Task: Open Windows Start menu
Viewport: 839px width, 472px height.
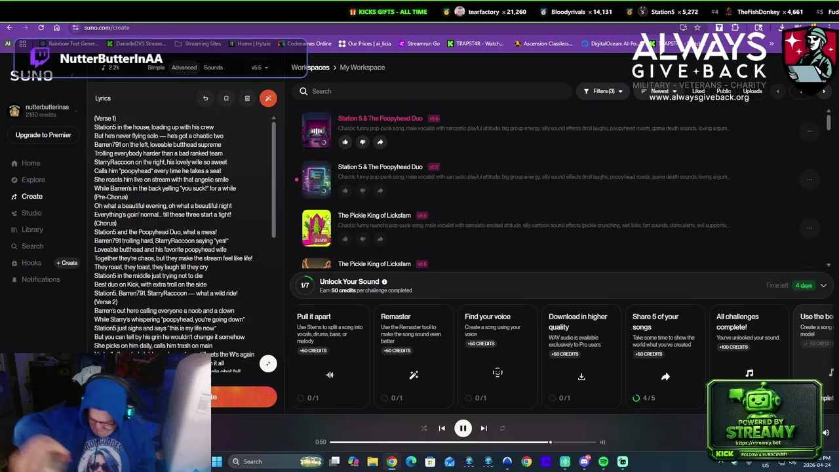Action: point(217,462)
